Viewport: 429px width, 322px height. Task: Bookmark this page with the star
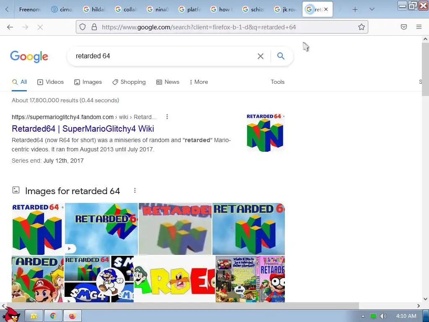[x=362, y=27]
